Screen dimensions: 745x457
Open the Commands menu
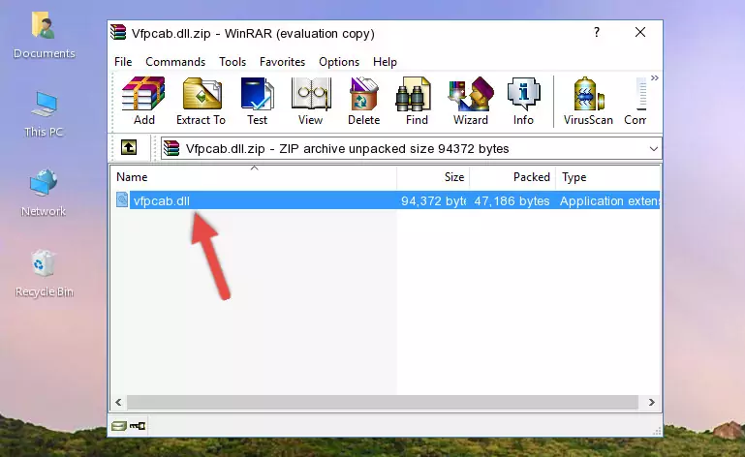[x=175, y=62]
